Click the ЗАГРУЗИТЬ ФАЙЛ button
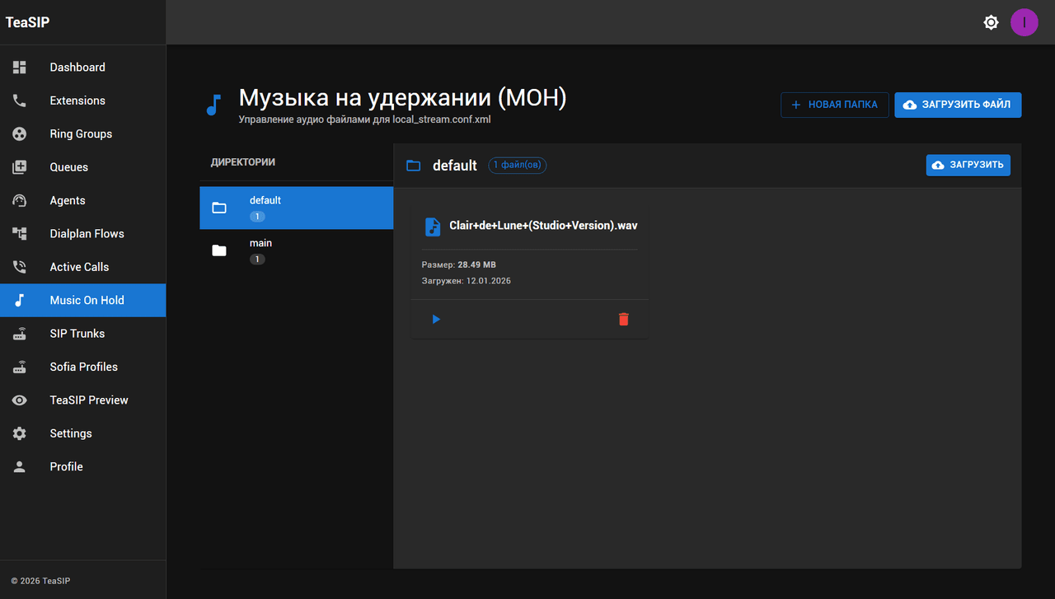 click(958, 105)
